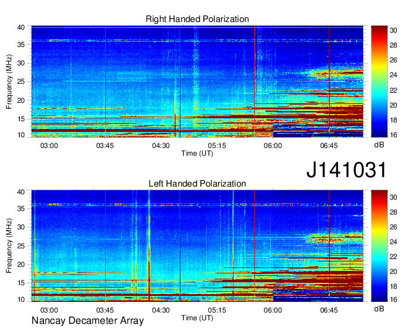Click the red vertical marker at 03:45 in the lower plot
404x328 pixels.
(105, 246)
